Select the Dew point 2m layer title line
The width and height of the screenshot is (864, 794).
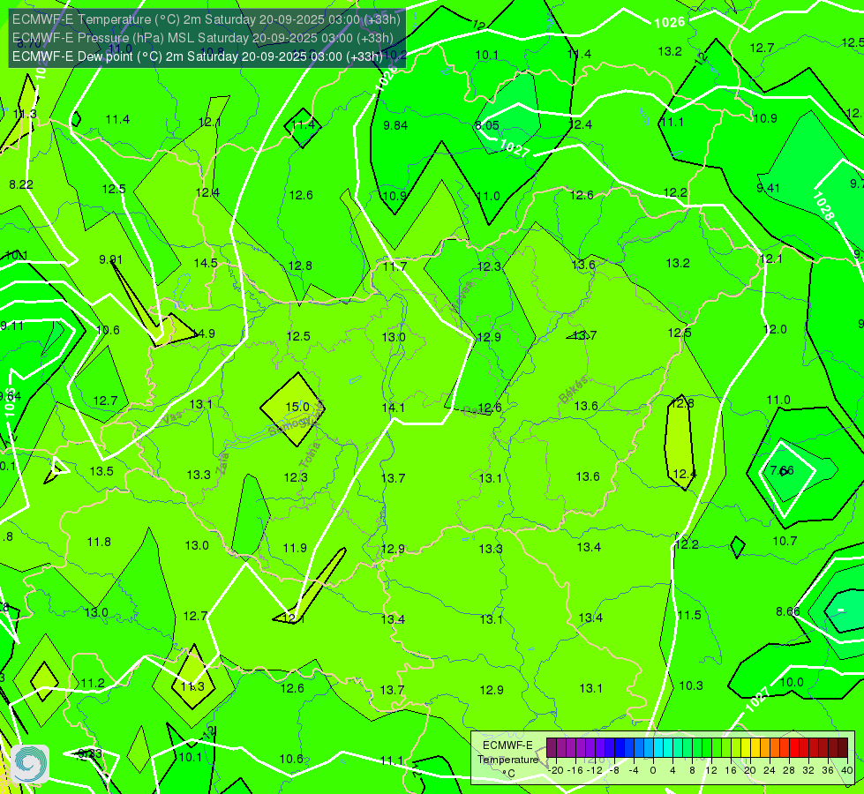click(x=198, y=56)
